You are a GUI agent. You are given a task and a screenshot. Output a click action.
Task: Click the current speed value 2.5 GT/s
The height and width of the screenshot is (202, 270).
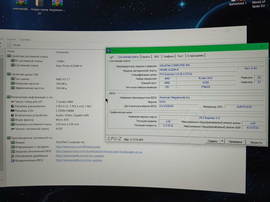pos(168,126)
